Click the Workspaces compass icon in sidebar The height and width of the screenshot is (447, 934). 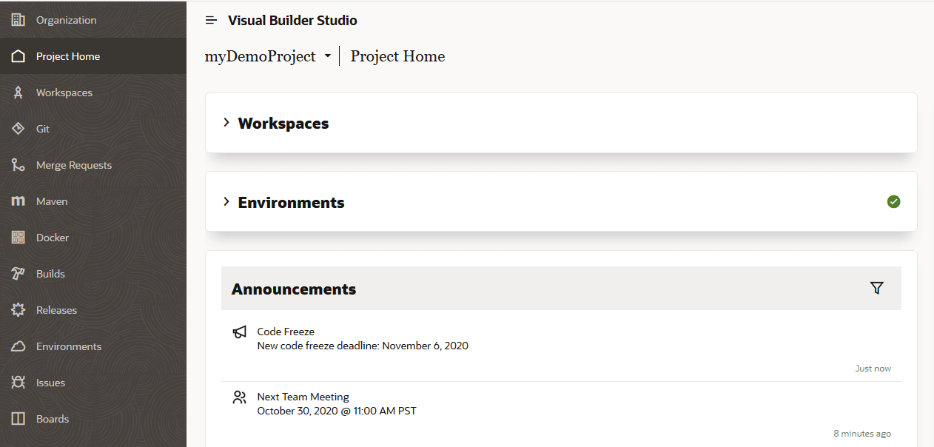point(19,93)
